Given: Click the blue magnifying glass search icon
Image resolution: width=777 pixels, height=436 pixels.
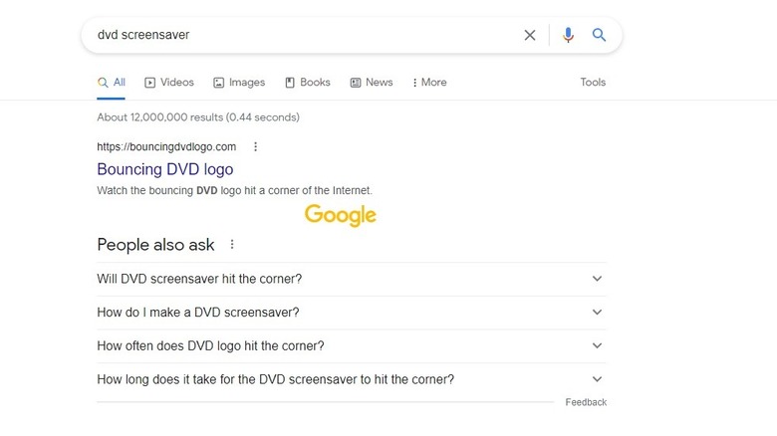Looking at the screenshot, I should [x=600, y=35].
